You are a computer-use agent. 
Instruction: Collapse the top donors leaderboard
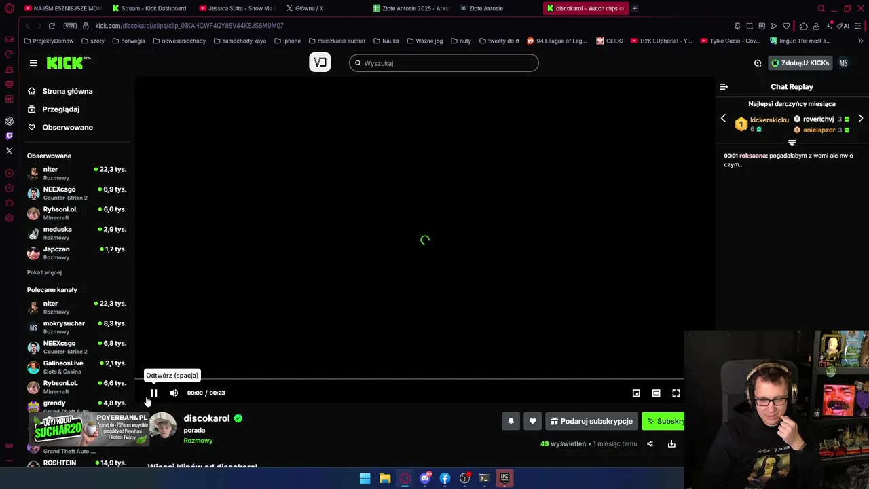point(792,143)
